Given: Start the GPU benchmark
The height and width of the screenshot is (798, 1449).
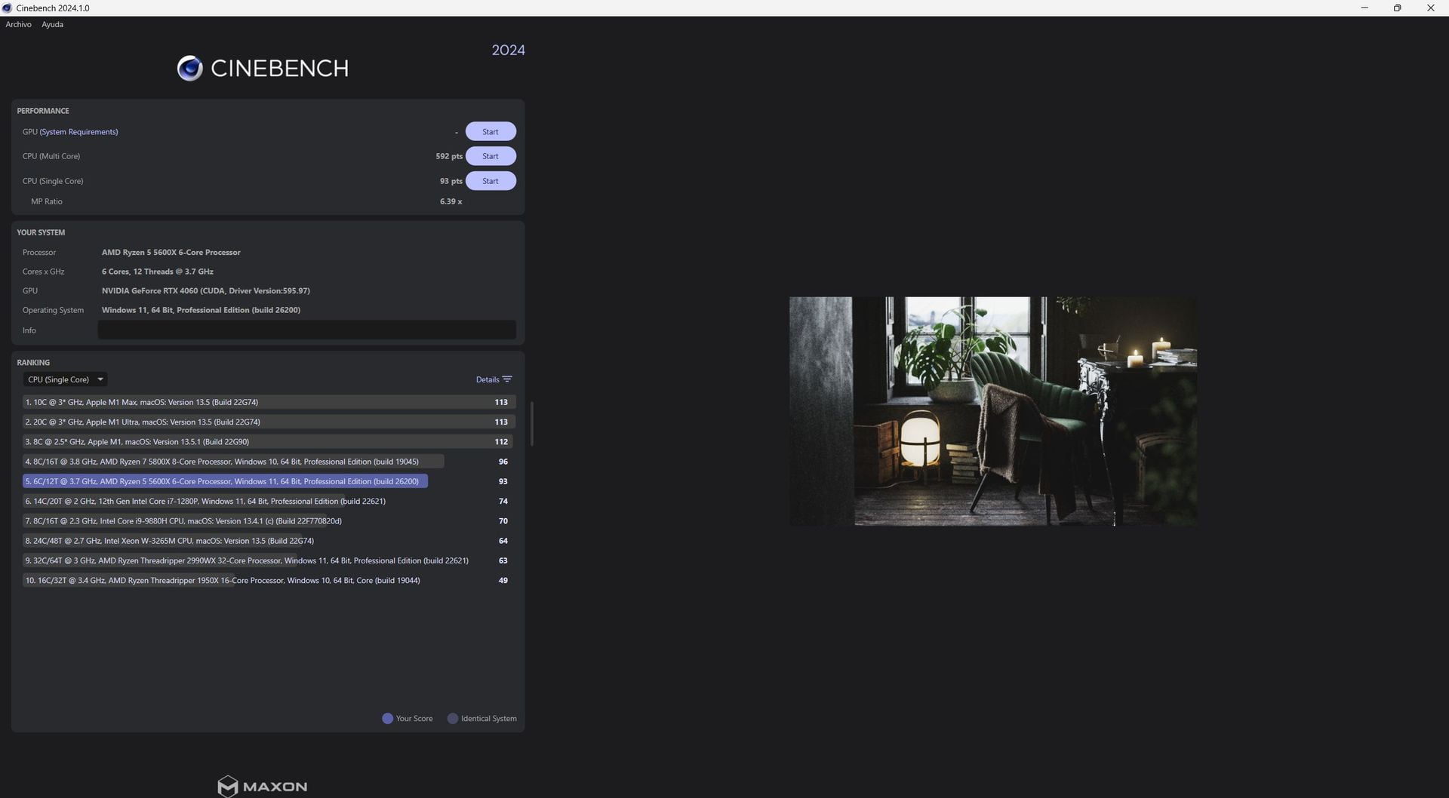Looking at the screenshot, I should 491,131.
